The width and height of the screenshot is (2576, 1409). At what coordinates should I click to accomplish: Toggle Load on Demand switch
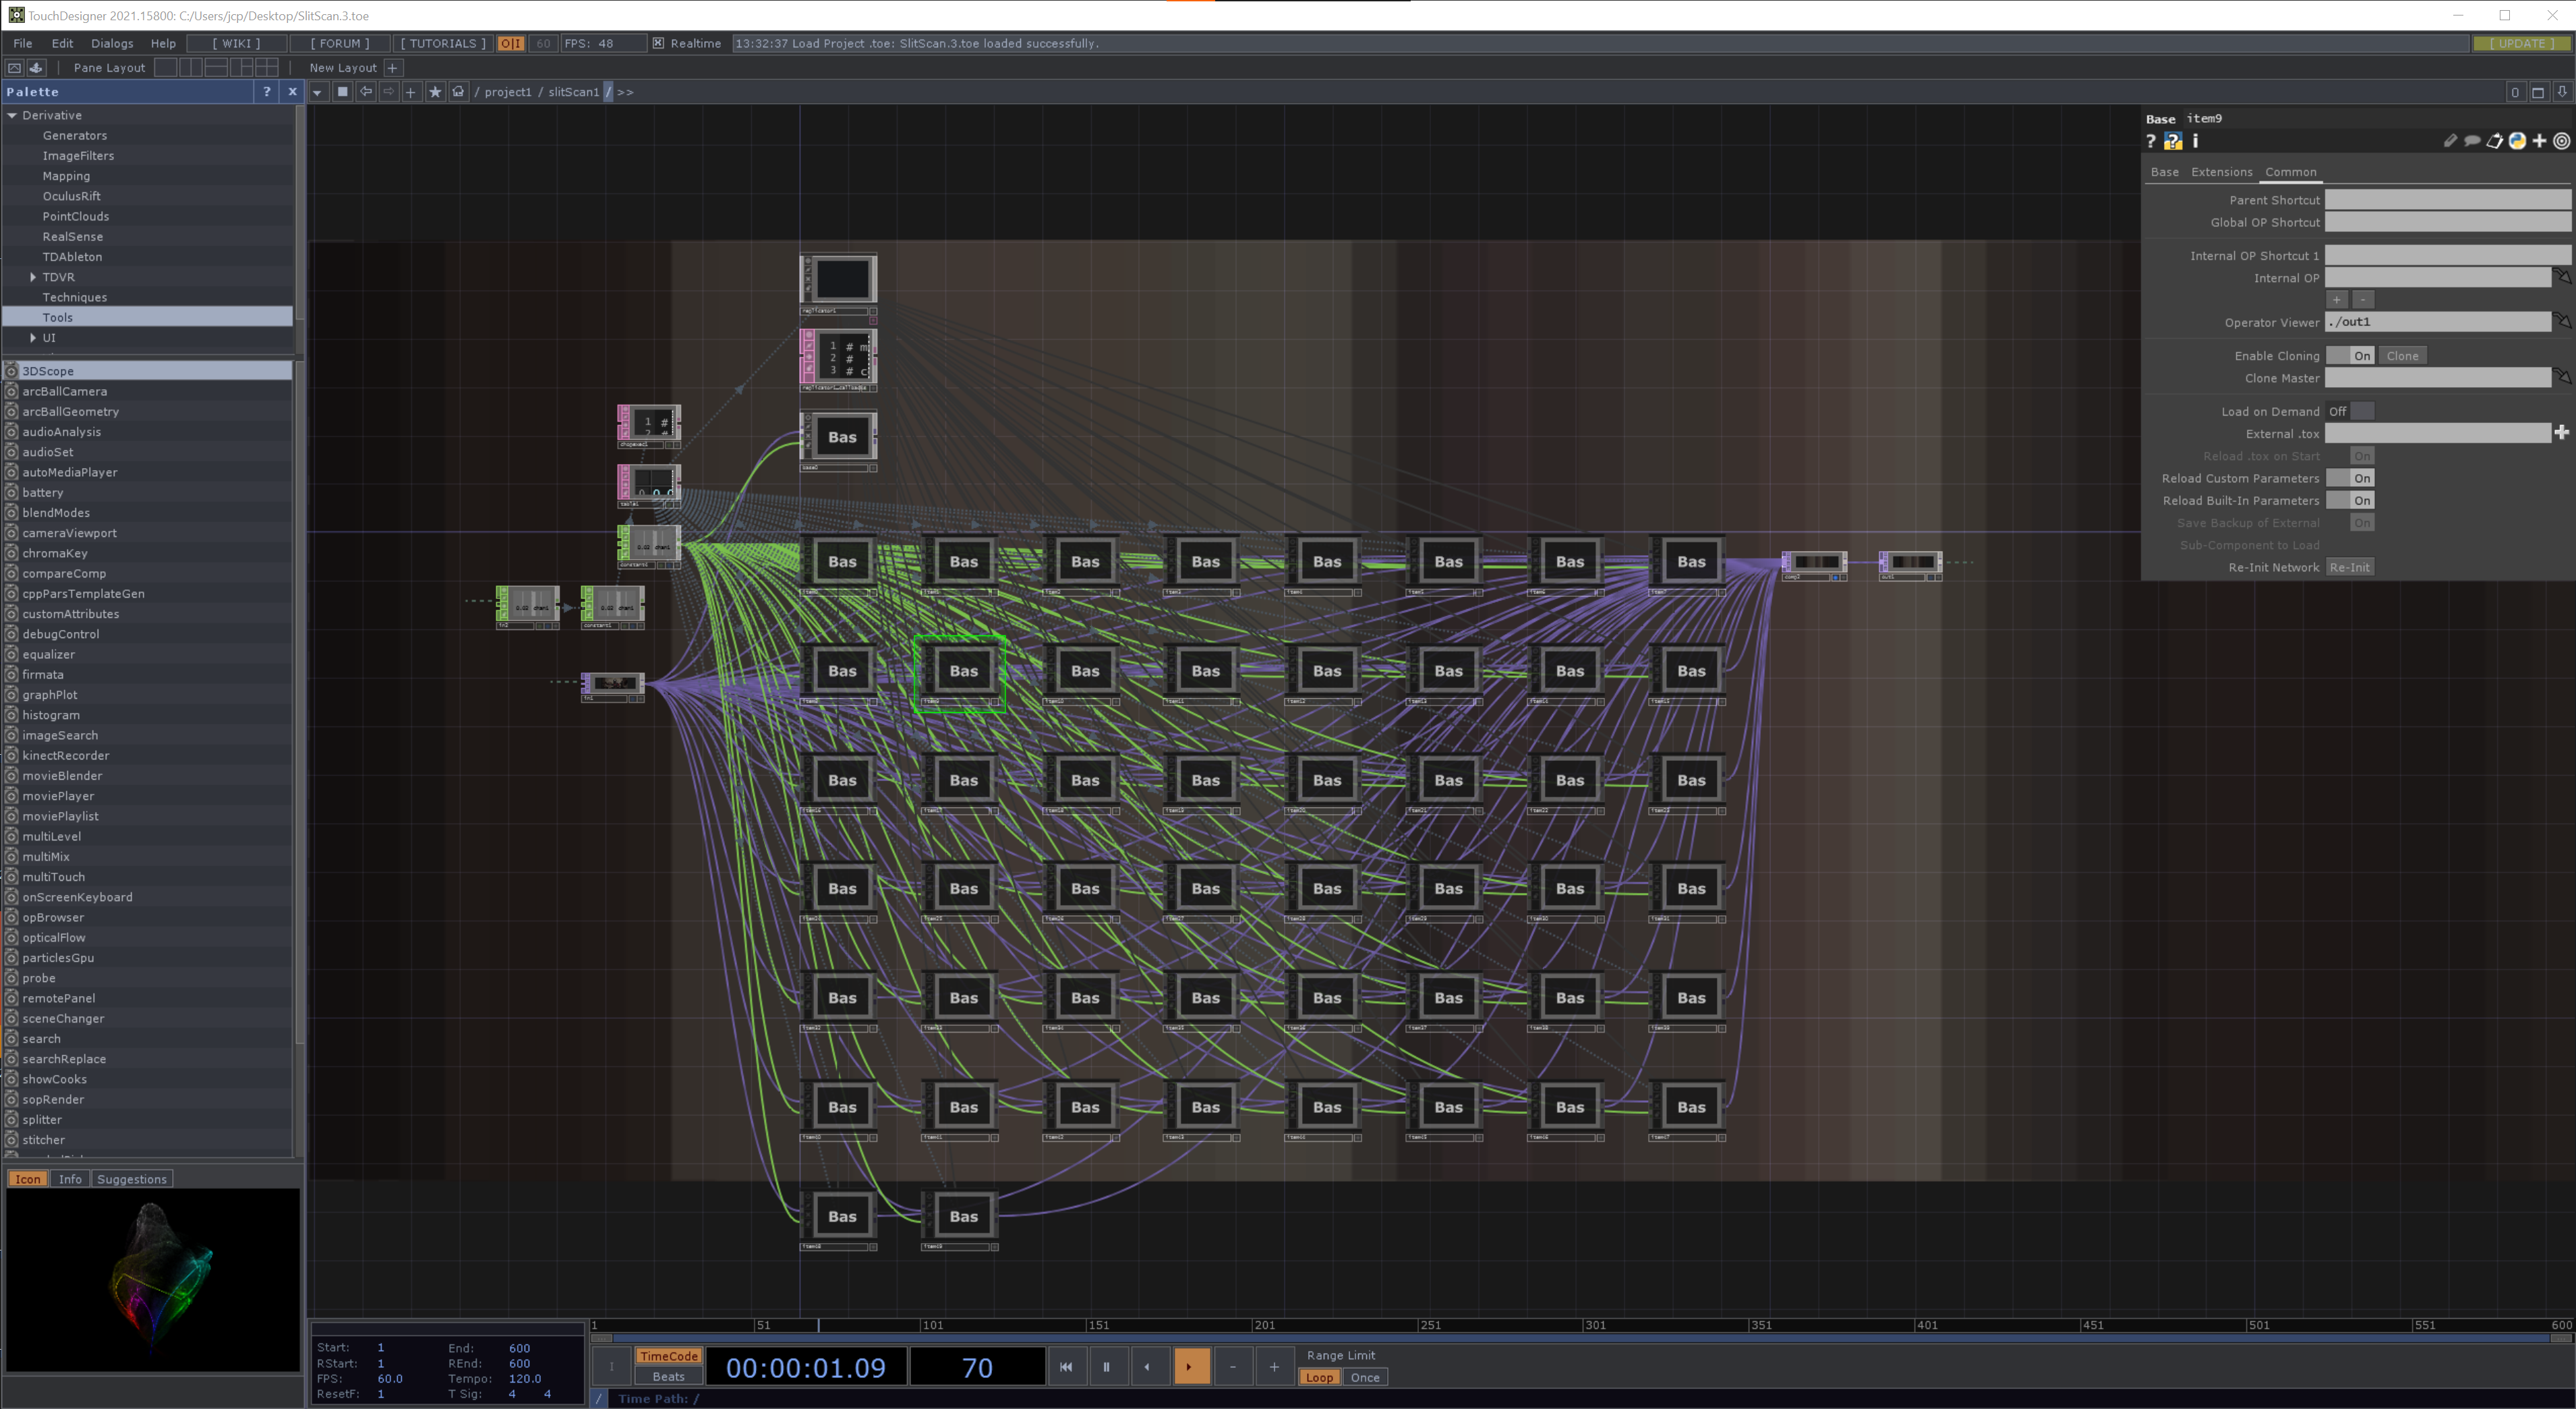click(x=2349, y=411)
